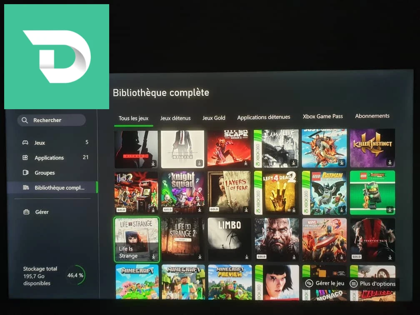This screenshot has width=420, height=315.
Task: Select the purple Killer Instinct tile
Action: tap(372, 148)
